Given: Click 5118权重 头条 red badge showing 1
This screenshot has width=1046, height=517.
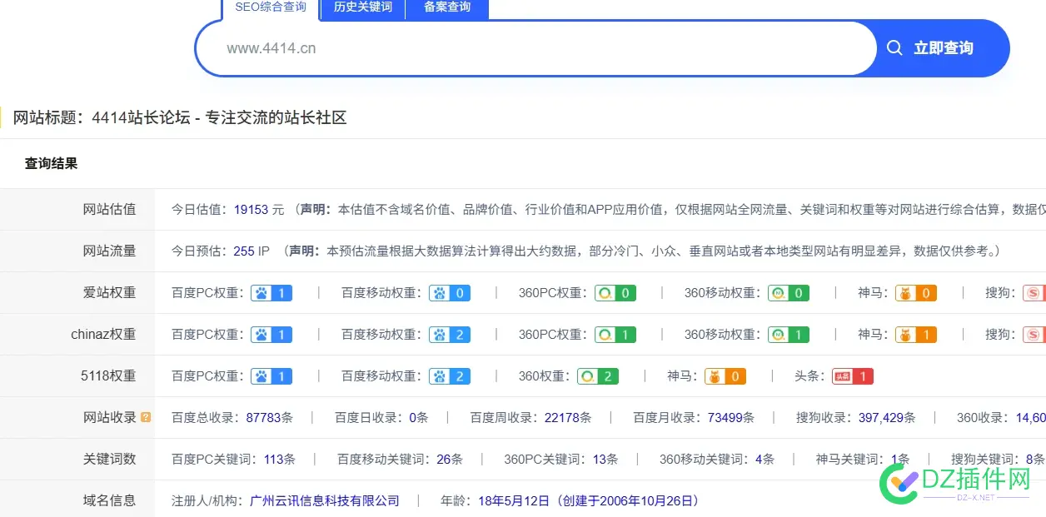Looking at the screenshot, I should click(853, 376).
